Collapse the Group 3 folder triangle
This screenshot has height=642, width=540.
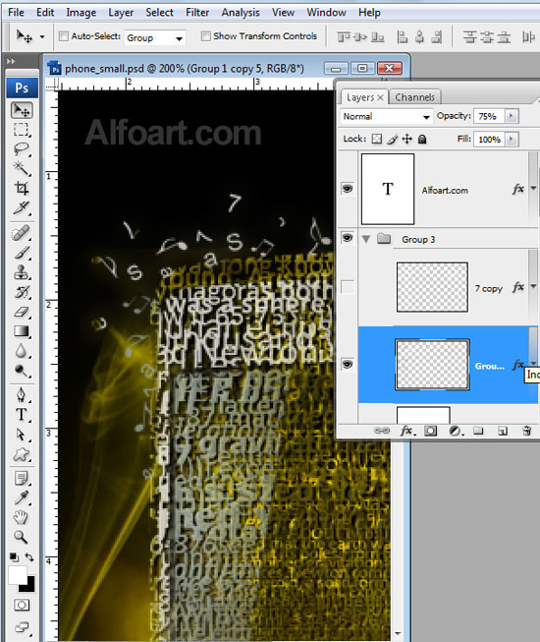click(366, 239)
